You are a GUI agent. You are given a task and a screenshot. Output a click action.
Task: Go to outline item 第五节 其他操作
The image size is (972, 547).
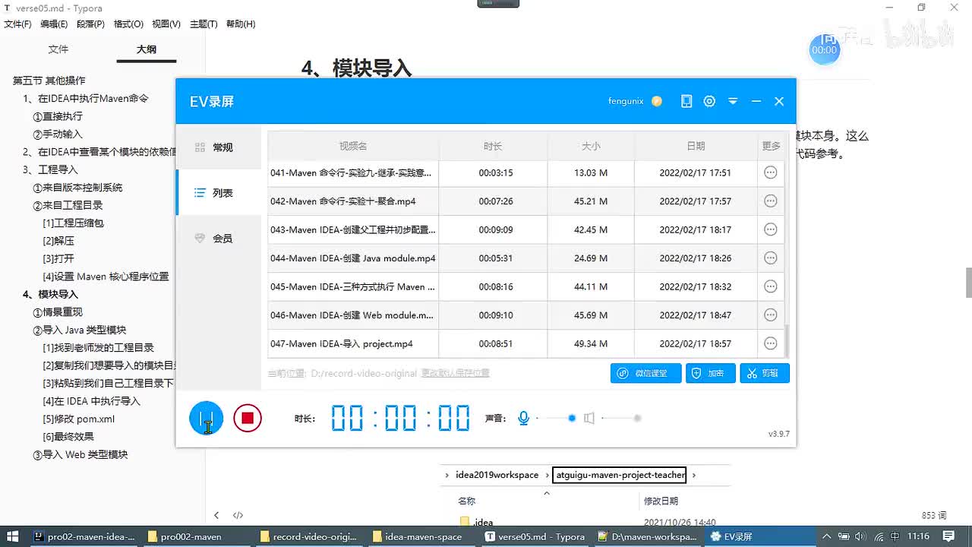[x=49, y=81]
